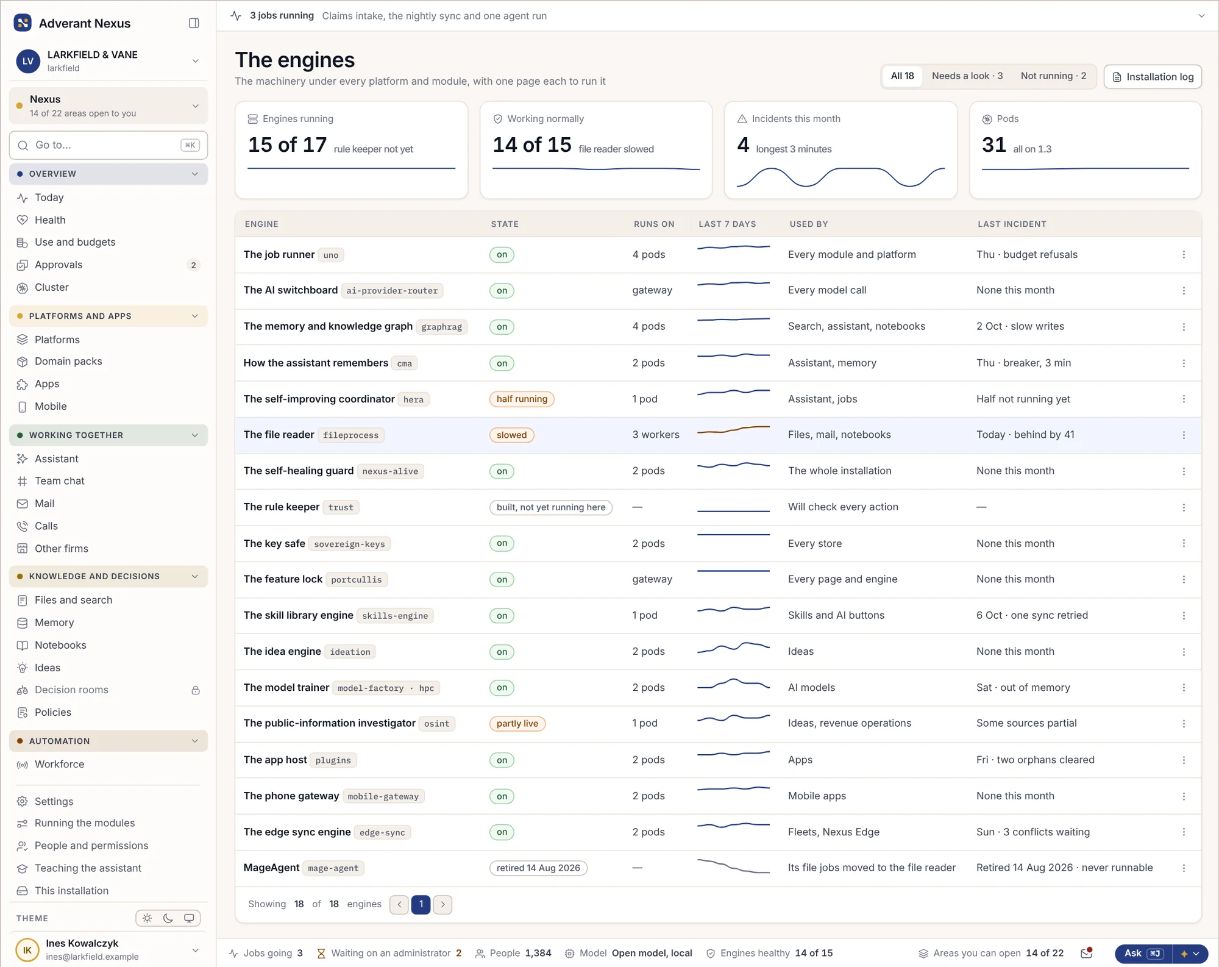Open the Installation log
Image resolution: width=1219 pixels, height=967 pixels.
coord(1153,77)
